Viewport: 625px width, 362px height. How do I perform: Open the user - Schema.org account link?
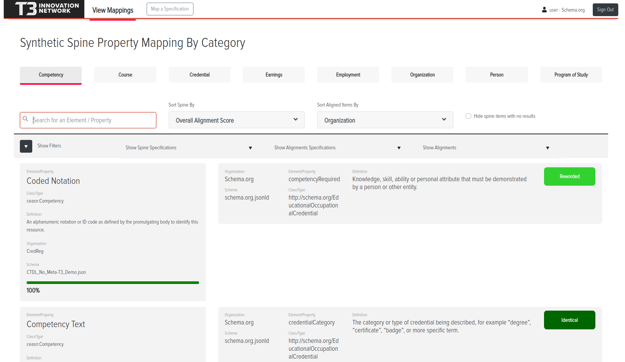click(567, 10)
